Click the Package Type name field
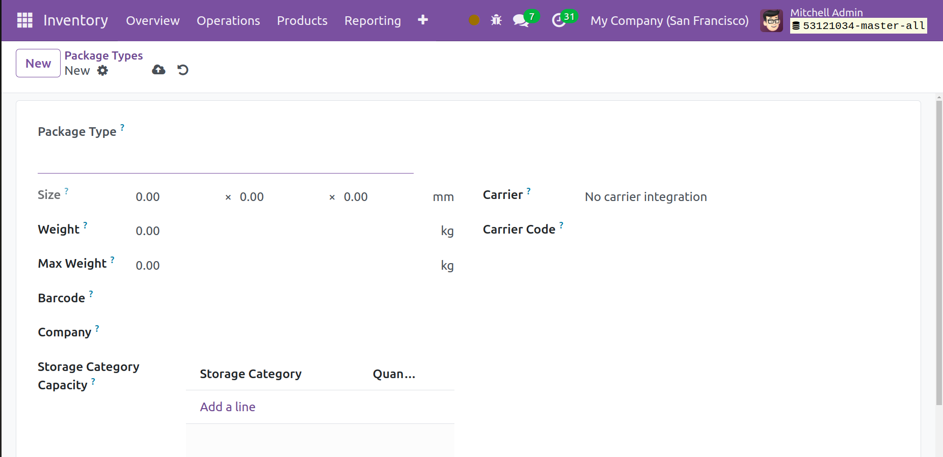The width and height of the screenshot is (943, 457). point(225,161)
